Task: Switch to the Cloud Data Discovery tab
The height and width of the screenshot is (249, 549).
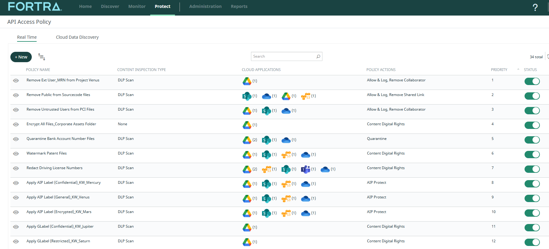Action: (77, 37)
